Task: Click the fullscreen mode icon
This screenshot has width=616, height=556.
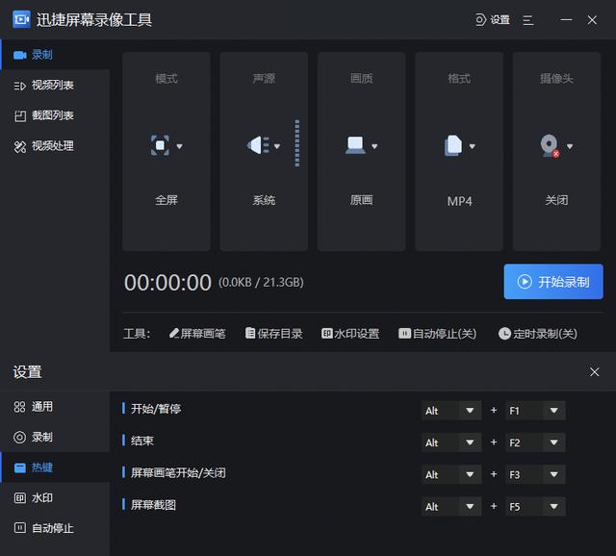Action: click(x=160, y=145)
